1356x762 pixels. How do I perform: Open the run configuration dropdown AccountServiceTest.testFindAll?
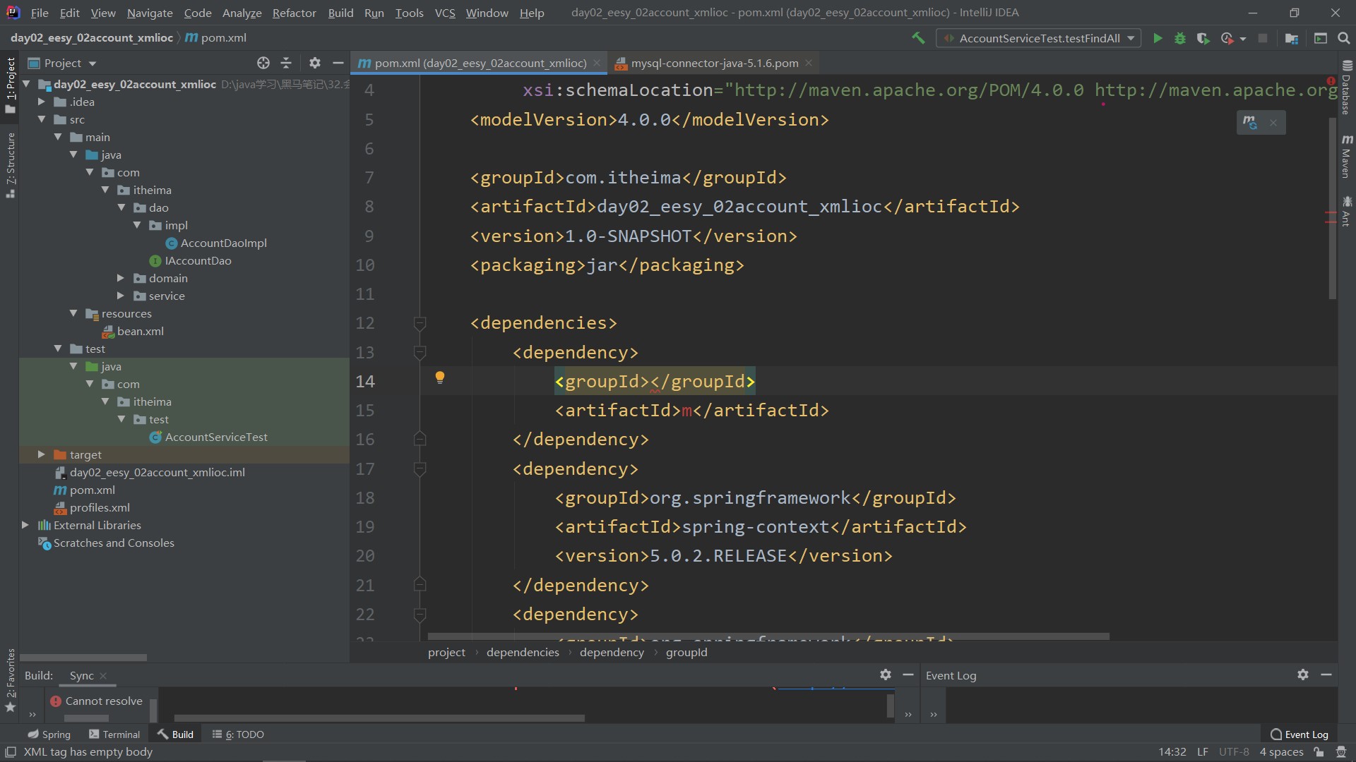[1038, 38]
